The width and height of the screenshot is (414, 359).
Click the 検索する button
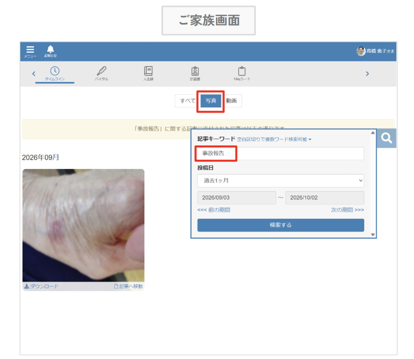point(281,225)
